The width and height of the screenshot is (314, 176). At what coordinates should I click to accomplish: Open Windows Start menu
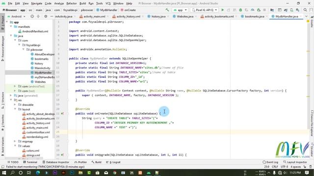[4, 173]
